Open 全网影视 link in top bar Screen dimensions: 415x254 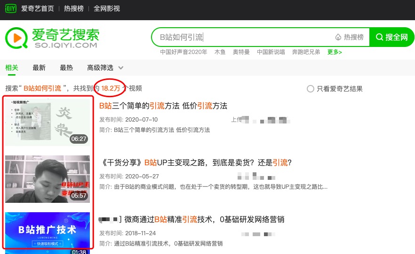point(107,8)
